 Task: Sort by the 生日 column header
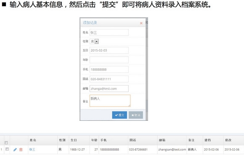(74, 140)
